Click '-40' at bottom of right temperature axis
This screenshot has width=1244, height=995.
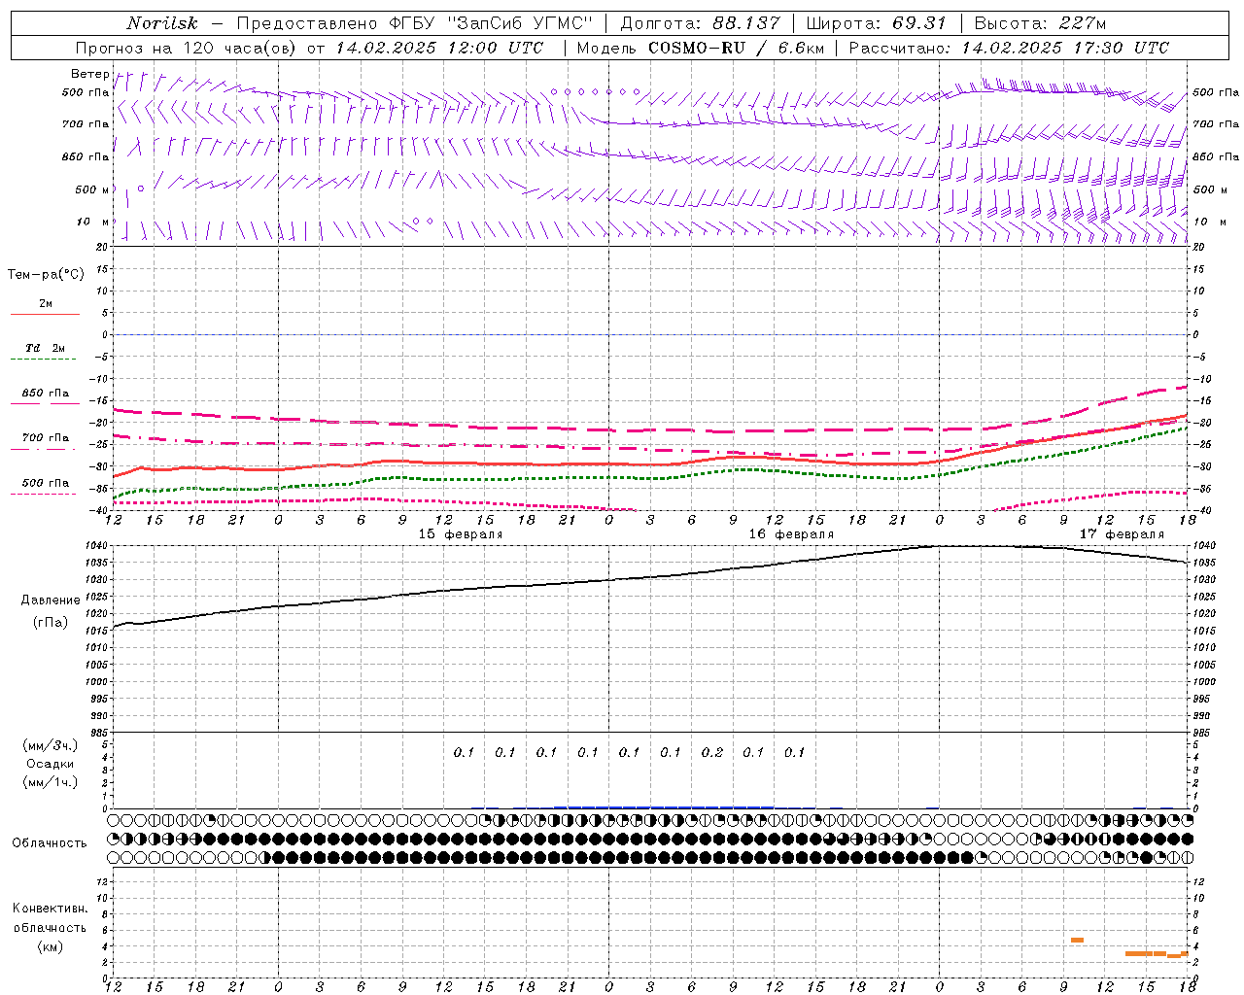[x=1201, y=511]
